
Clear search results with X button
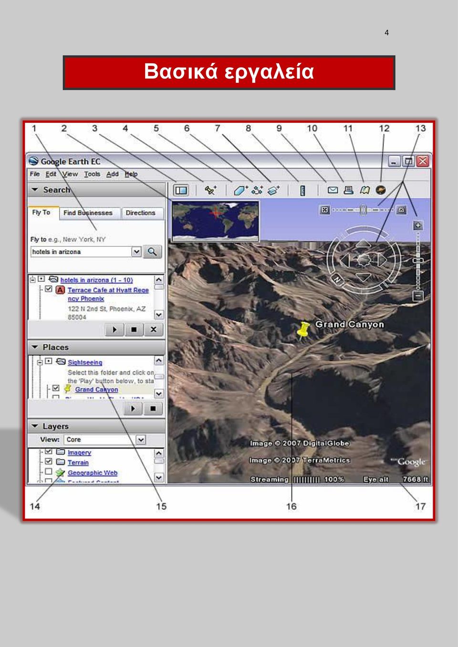pyautogui.click(x=154, y=329)
